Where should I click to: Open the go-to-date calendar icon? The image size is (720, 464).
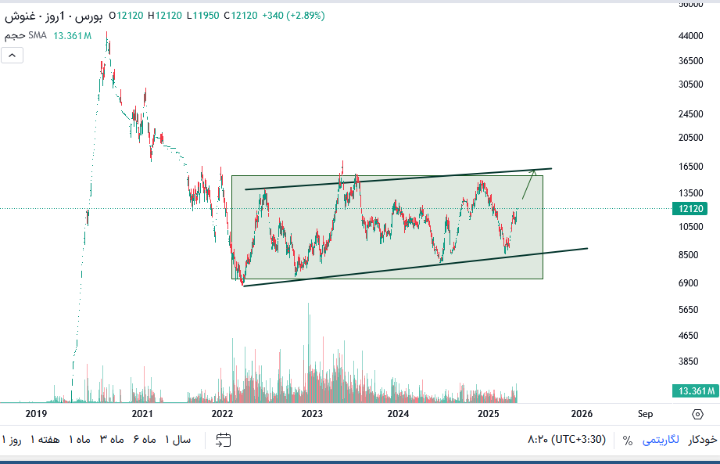click(223, 440)
